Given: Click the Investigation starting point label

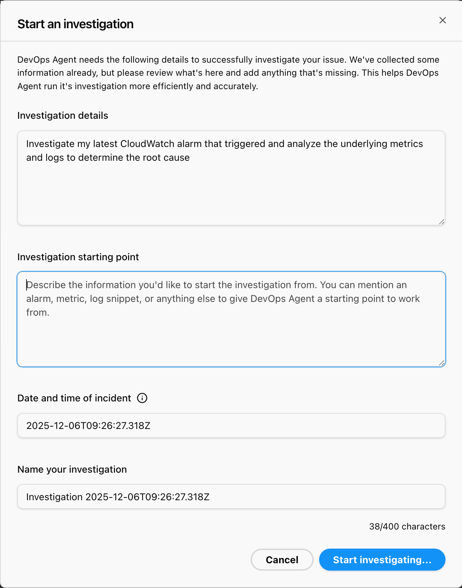Looking at the screenshot, I should click(x=78, y=257).
